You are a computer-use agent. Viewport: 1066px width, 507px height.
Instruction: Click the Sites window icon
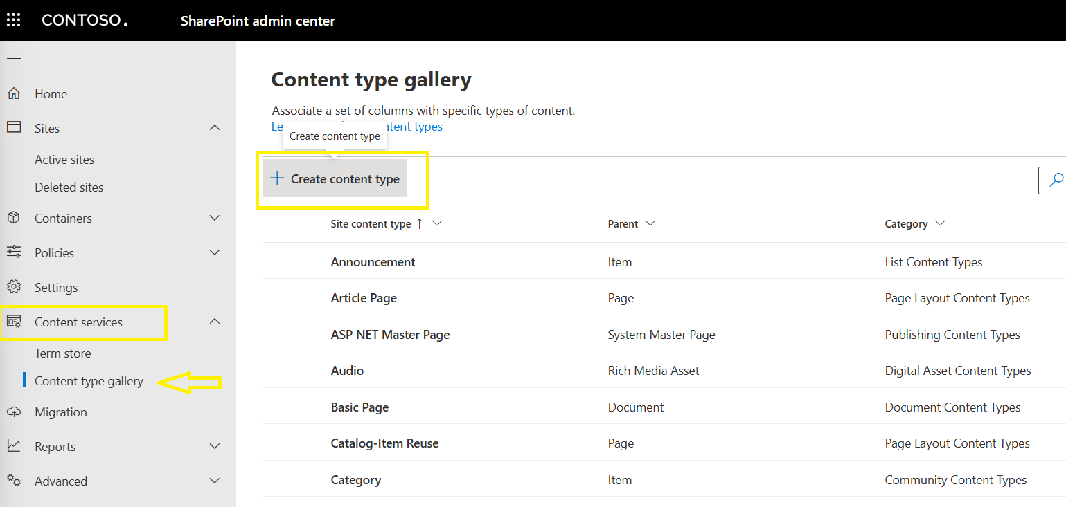[14, 127]
